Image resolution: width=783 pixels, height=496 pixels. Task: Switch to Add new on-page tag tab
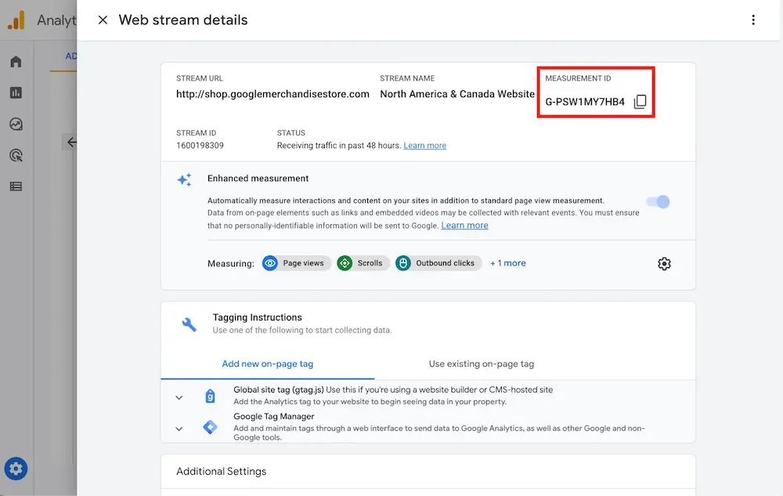[x=268, y=364]
